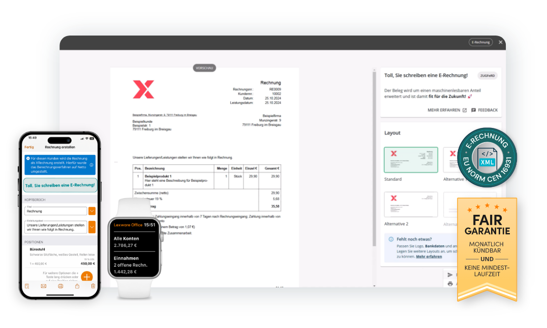Tap the print icon in phone toolbar
The width and height of the screenshot is (547, 328).
pos(60,286)
